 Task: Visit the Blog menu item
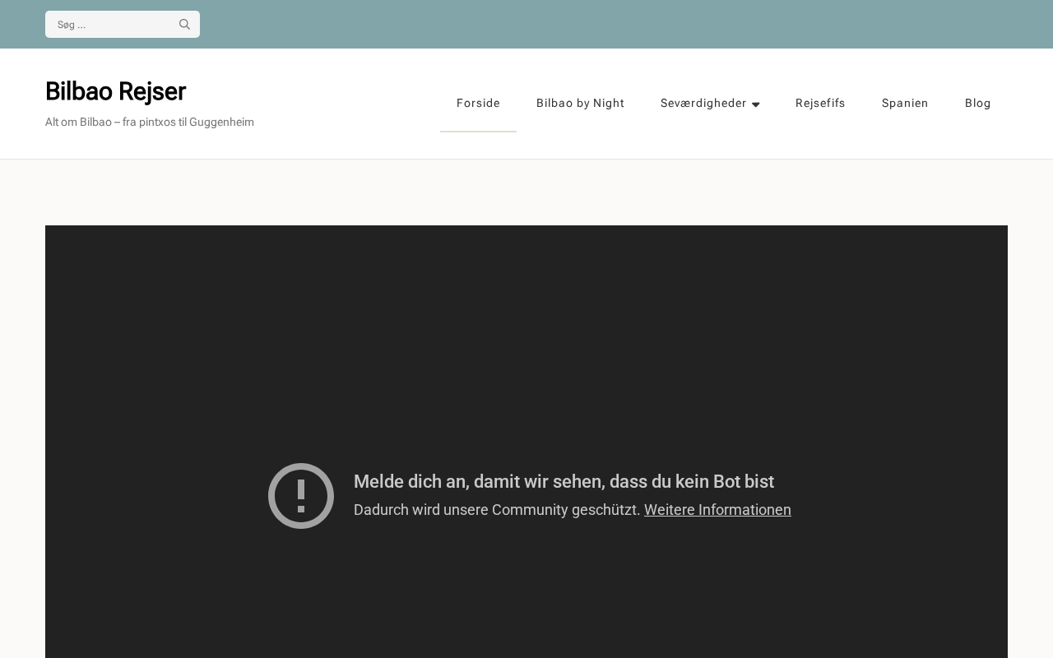pos(978,104)
